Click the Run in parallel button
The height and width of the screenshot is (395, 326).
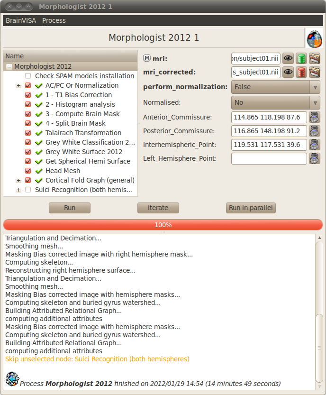[251, 208]
